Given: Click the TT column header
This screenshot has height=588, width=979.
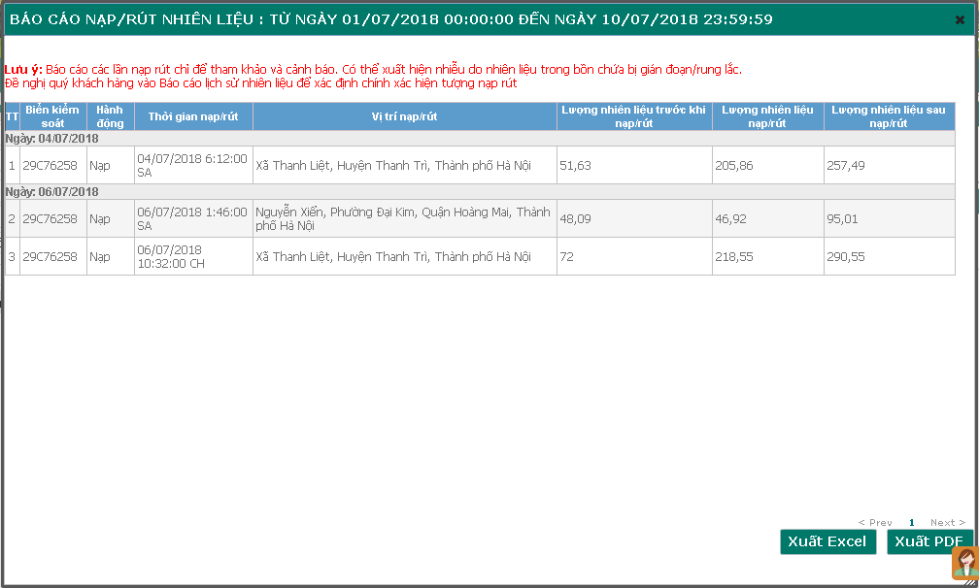Looking at the screenshot, I should point(12,116).
